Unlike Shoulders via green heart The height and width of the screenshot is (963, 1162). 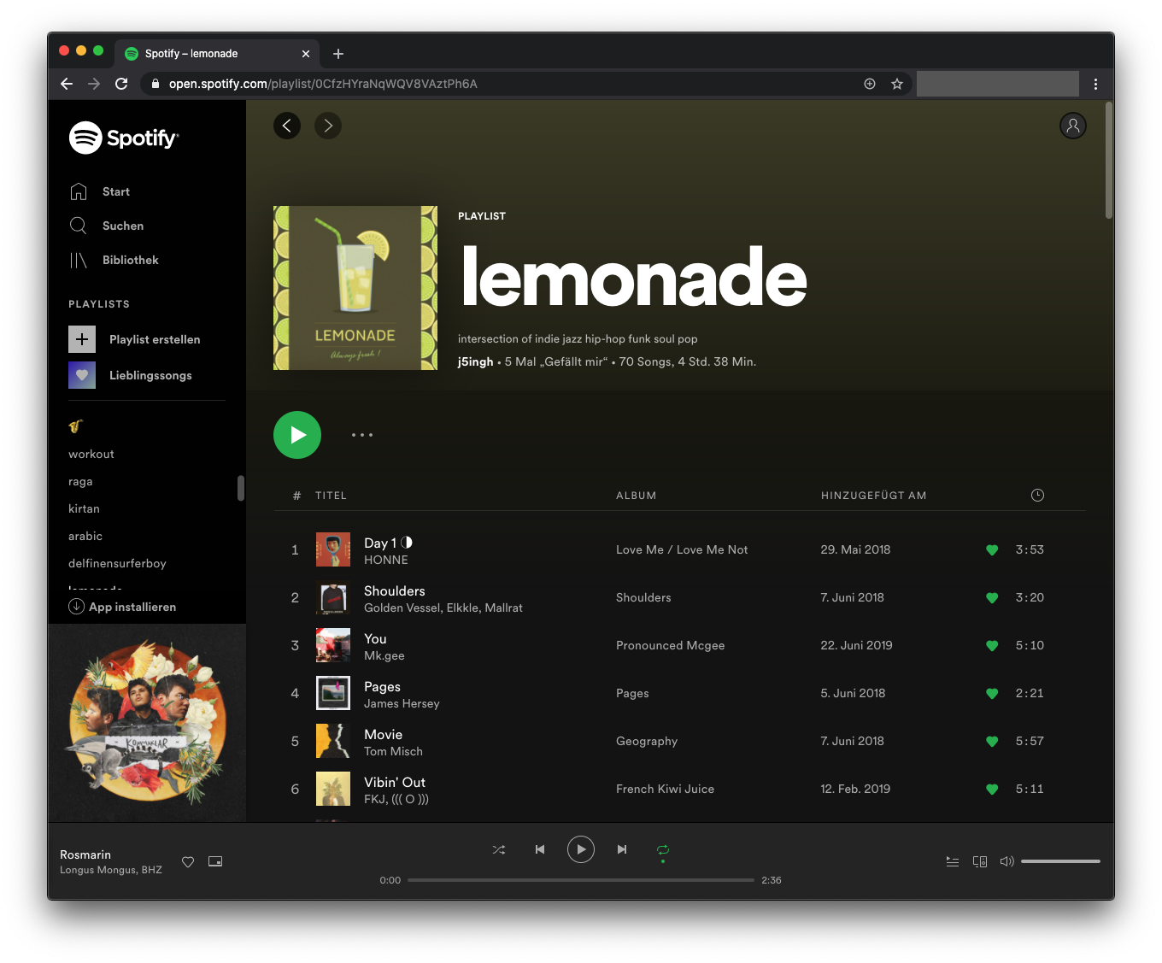(x=992, y=598)
